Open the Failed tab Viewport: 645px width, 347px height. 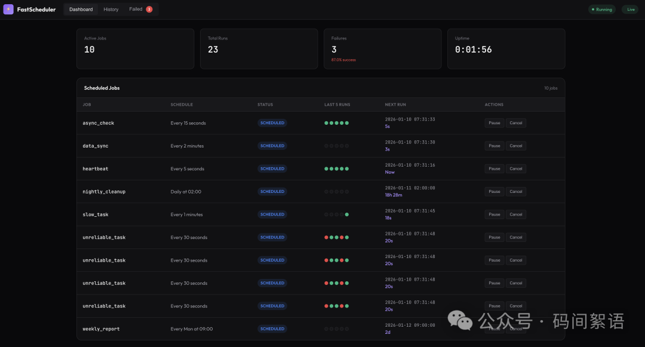tap(136, 10)
